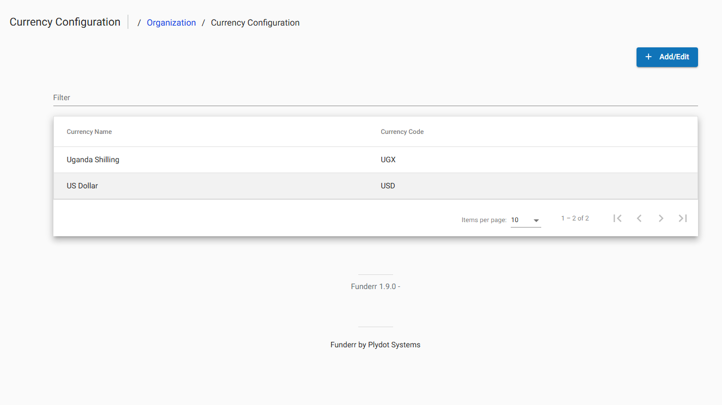Click the Funderr 1.9.0 version text
Viewport: 722px width, 405px height.
click(375, 286)
